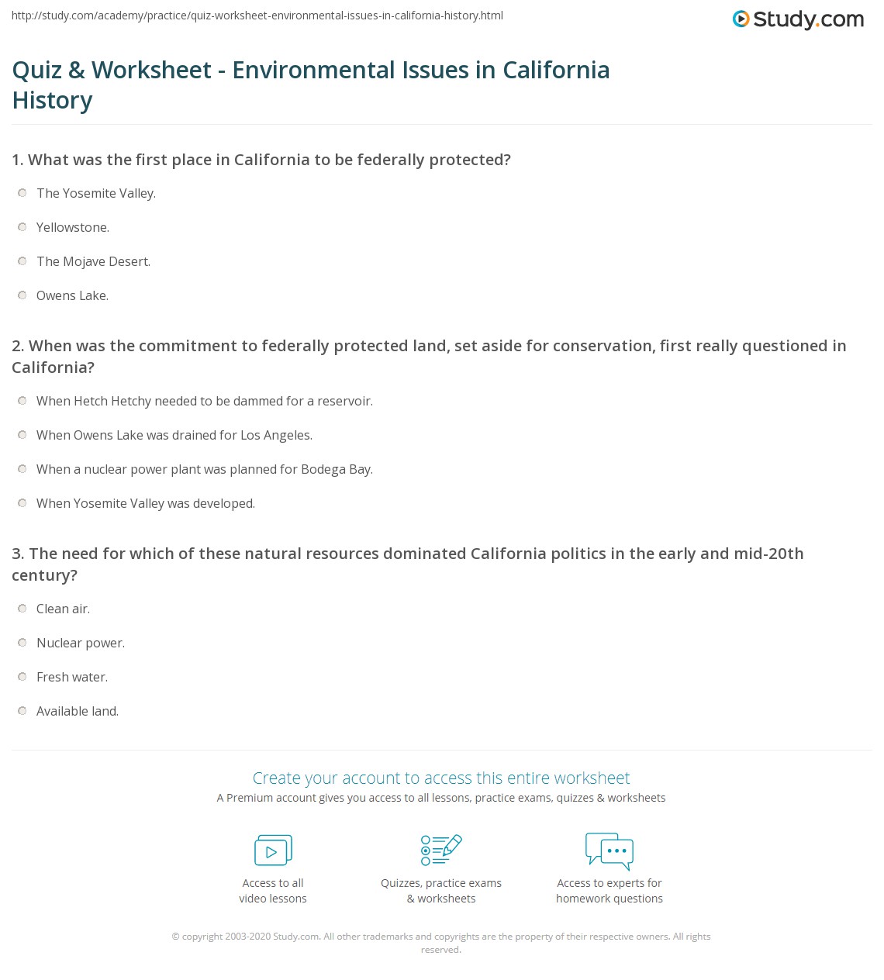Select 'Fresh water' as the answer
Screen dimensions: 884x980
(22, 677)
